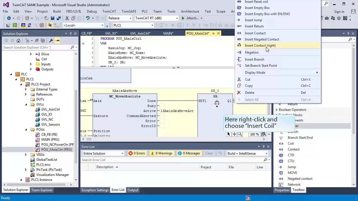
Task: Open the TwinCAT menu
Action: pos(109,11)
